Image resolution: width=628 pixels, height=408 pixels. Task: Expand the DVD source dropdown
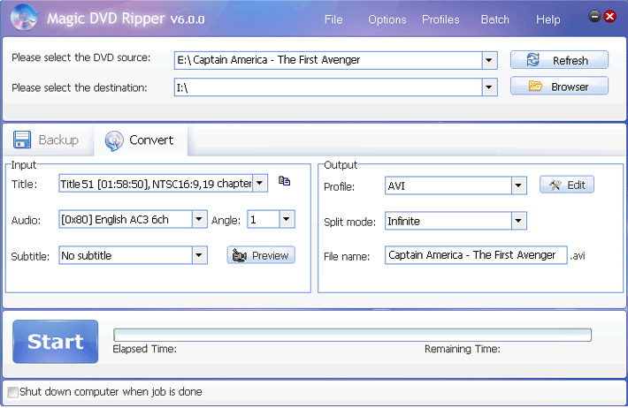(x=489, y=60)
